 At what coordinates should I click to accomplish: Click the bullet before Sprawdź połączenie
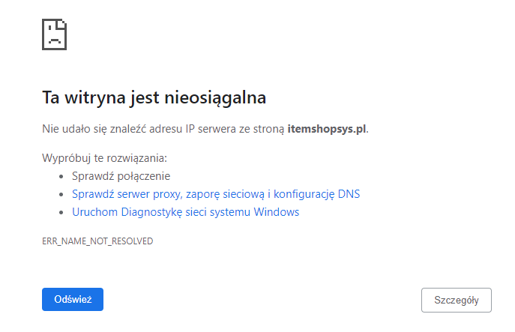pos(61,177)
